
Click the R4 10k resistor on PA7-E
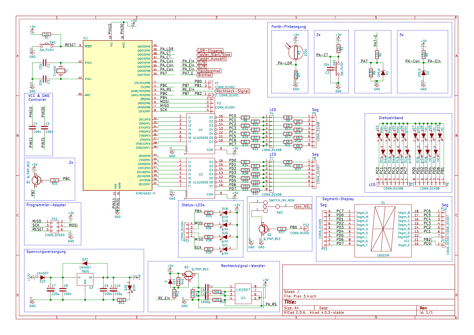(x=377, y=55)
